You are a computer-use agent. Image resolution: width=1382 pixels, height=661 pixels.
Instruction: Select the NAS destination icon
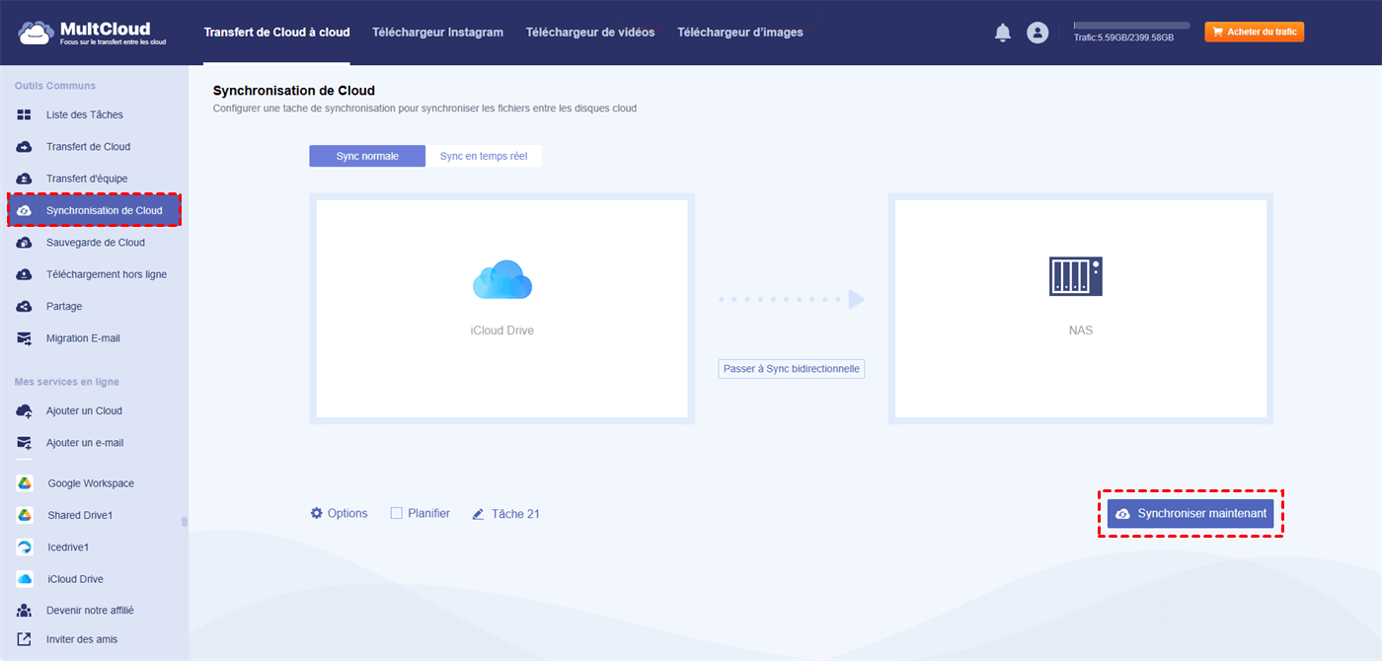[x=1075, y=276]
